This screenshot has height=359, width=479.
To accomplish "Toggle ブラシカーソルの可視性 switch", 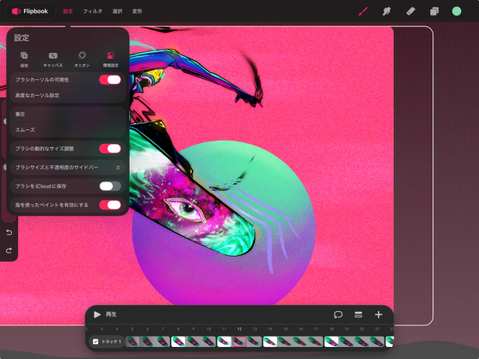I will point(110,80).
